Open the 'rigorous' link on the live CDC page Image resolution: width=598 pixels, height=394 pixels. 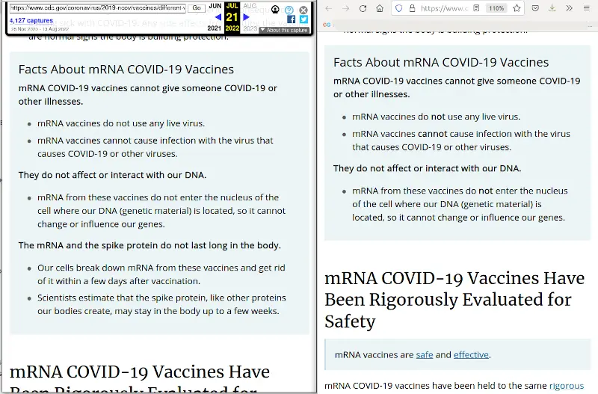click(567, 386)
